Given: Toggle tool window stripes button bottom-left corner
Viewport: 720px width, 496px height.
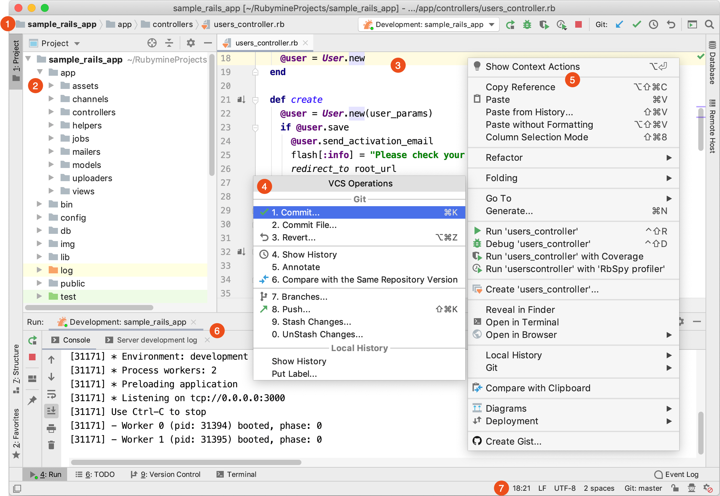Looking at the screenshot, I should point(17,488).
